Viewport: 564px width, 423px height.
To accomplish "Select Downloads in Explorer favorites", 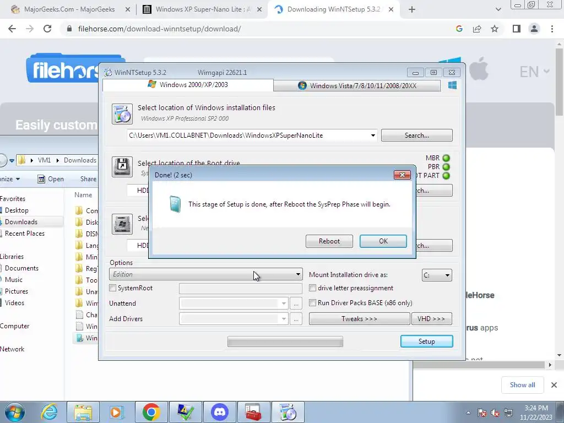I will coord(21,222).
